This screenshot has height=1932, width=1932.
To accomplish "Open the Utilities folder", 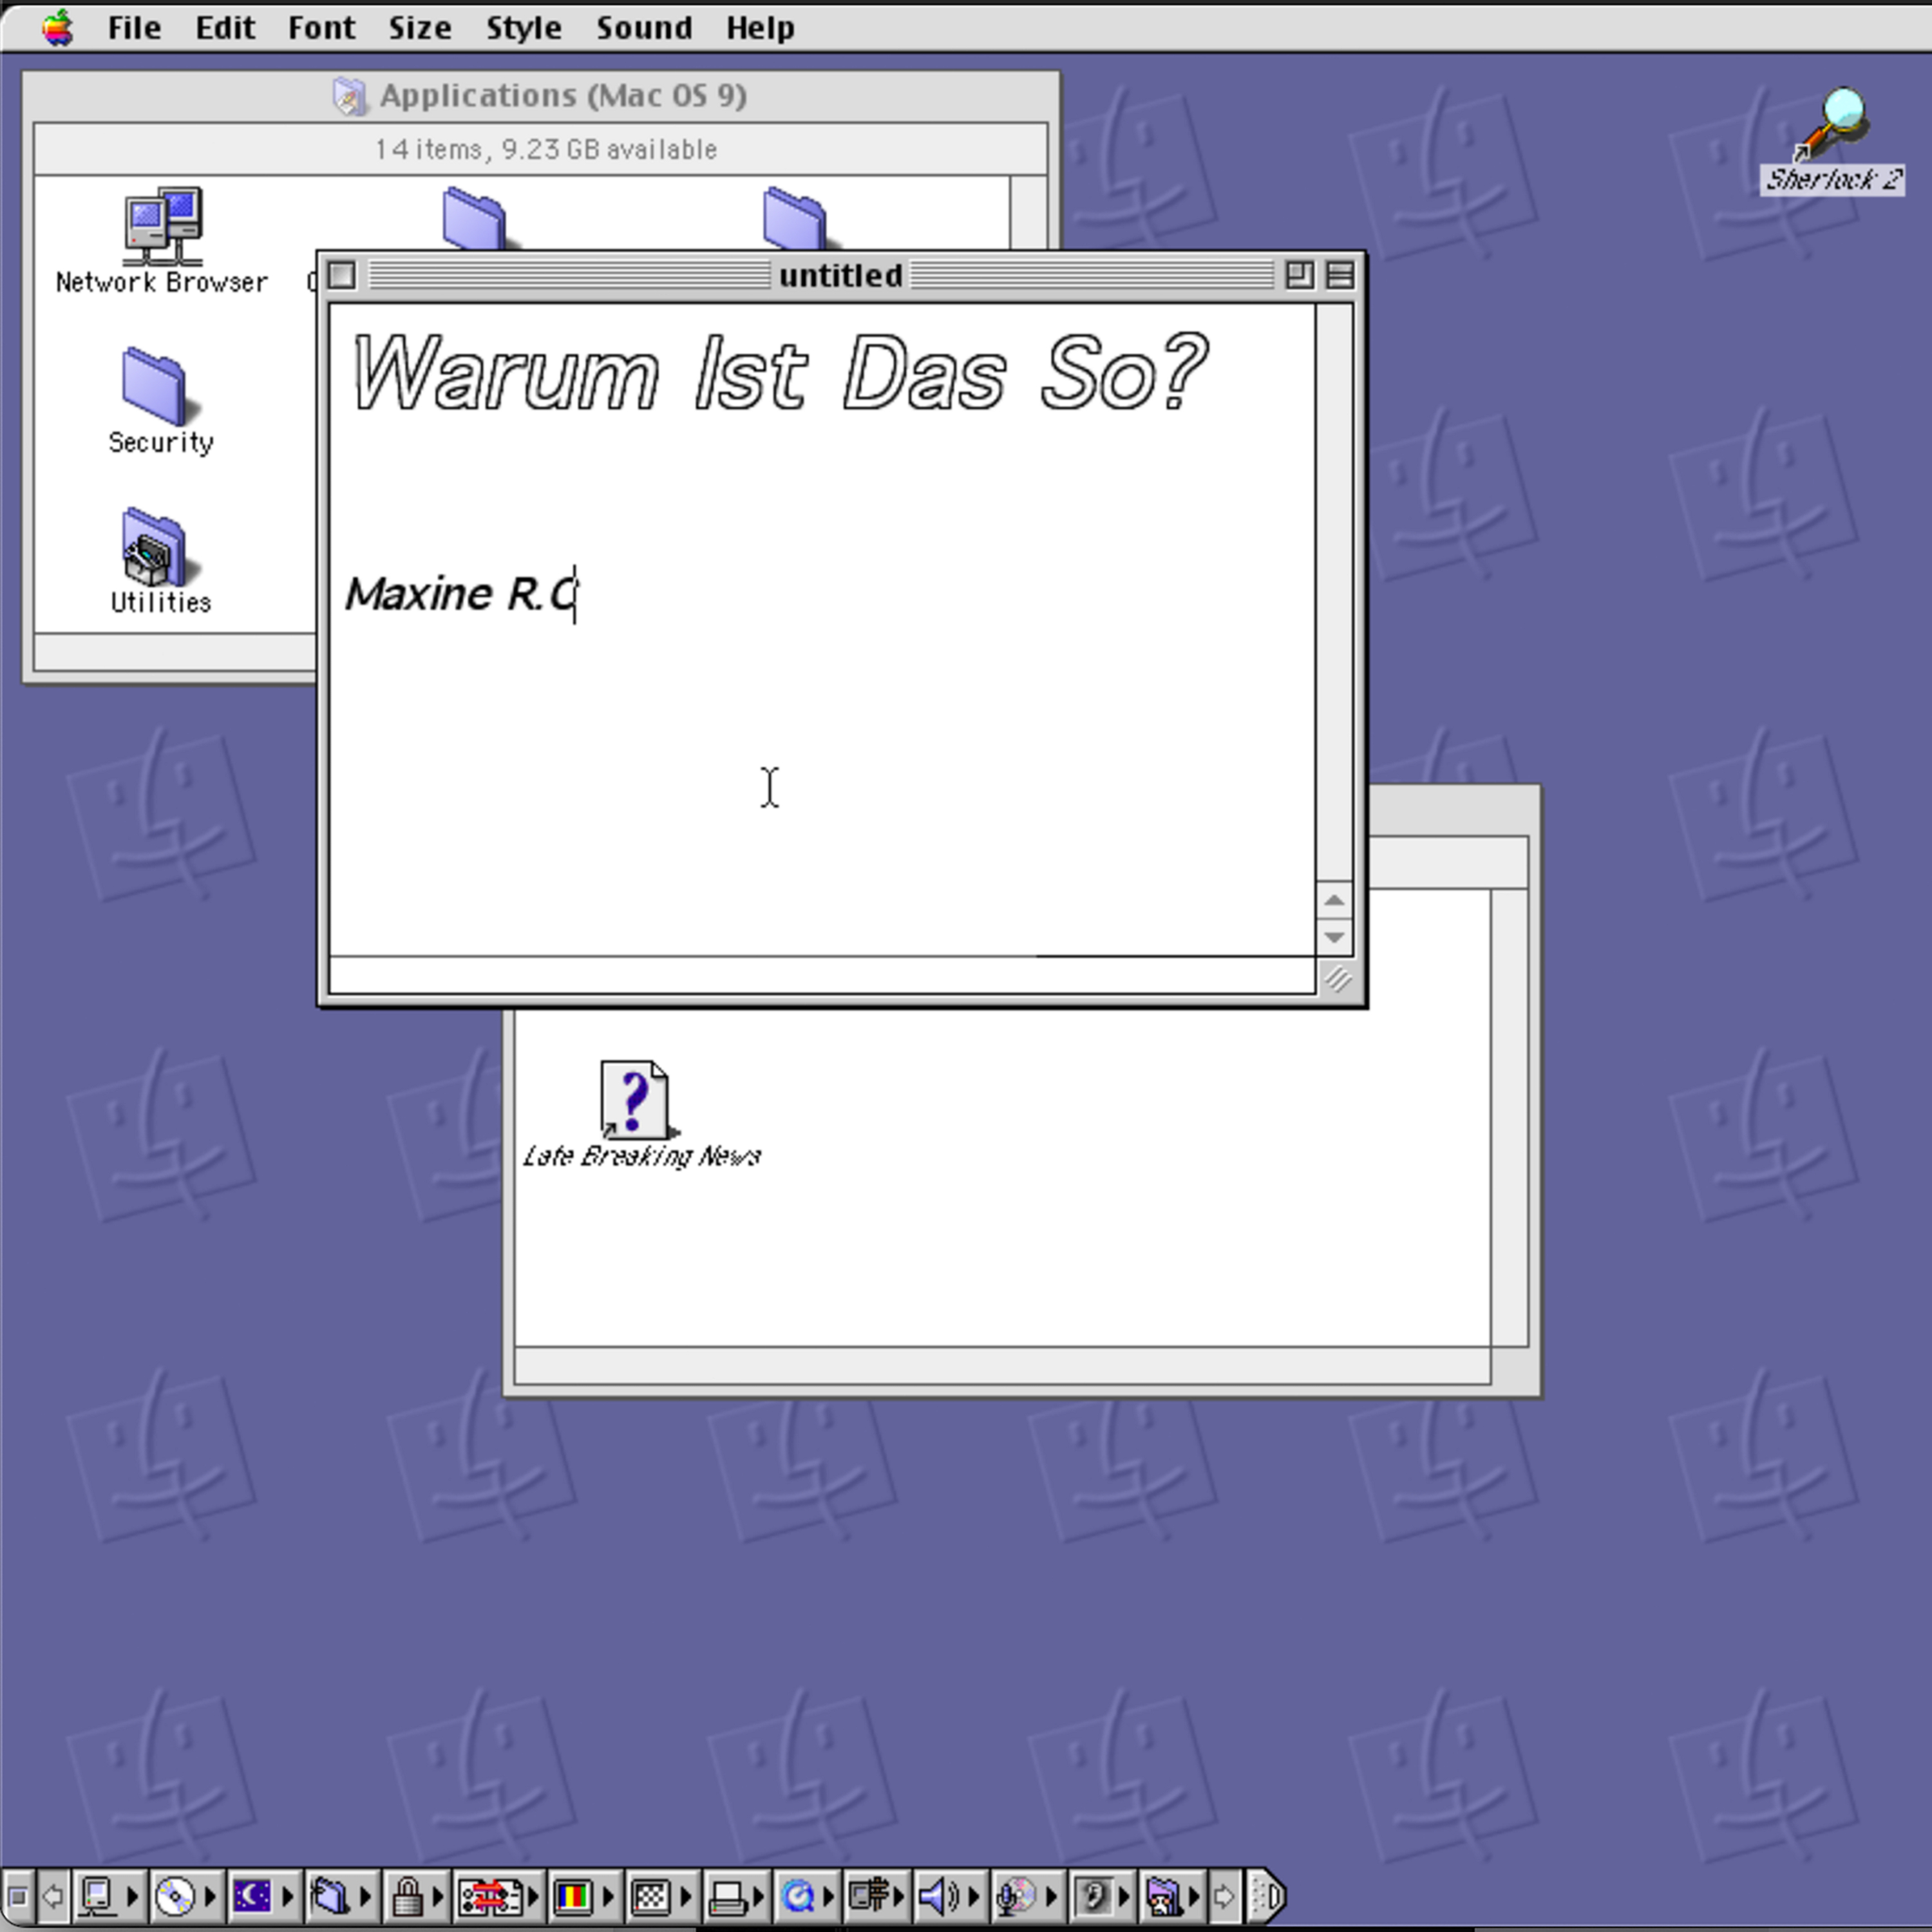I will click(x=155, y=548).
